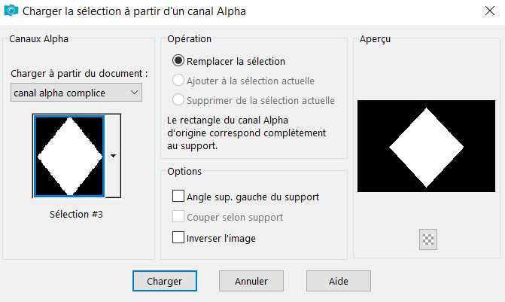
Task: Open help via the Aide button
Action: pos(339,281)
